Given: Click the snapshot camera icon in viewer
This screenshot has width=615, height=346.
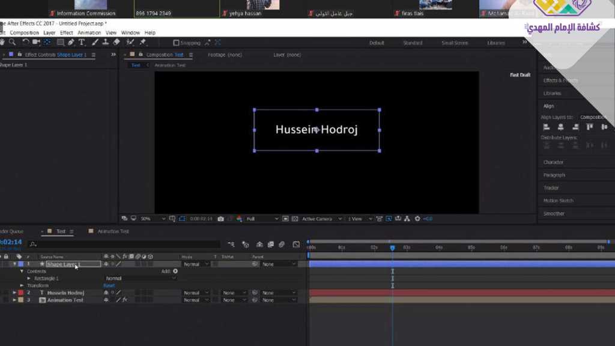Looking at the screenshot, I should [220, 219].
